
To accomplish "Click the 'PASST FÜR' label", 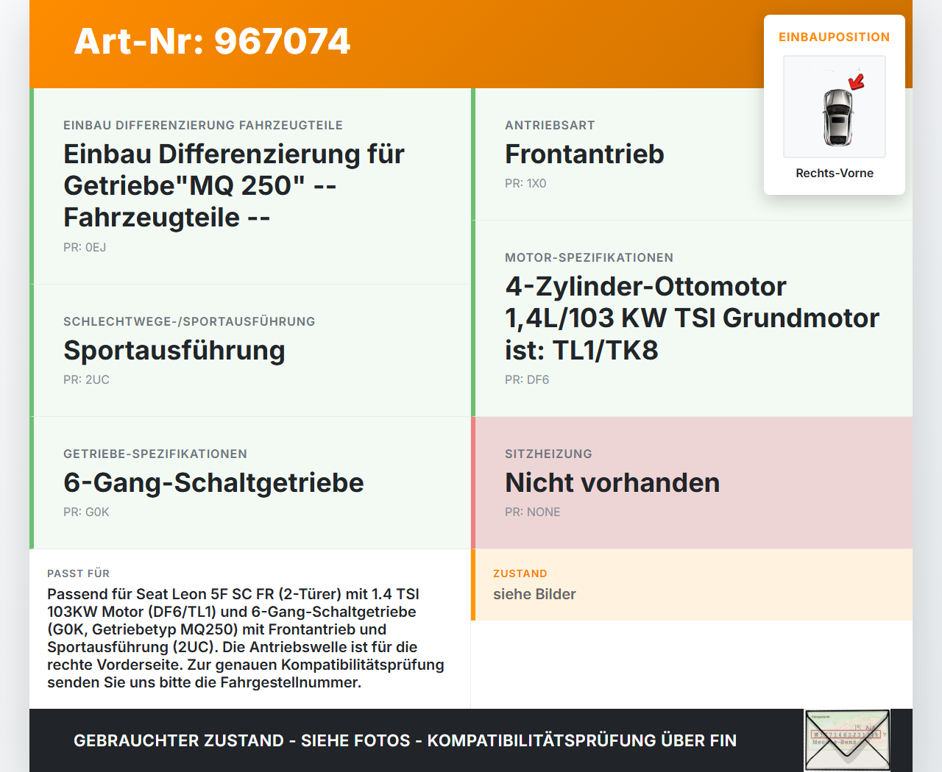I will pos(78,573).
